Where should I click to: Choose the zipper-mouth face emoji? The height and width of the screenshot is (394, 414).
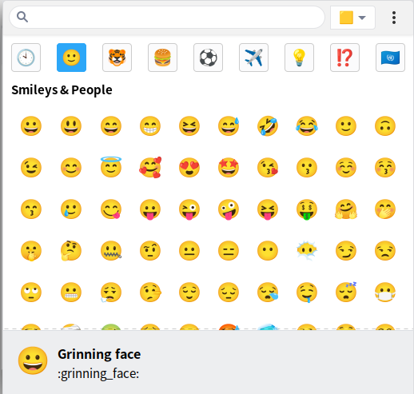(111, 251)
